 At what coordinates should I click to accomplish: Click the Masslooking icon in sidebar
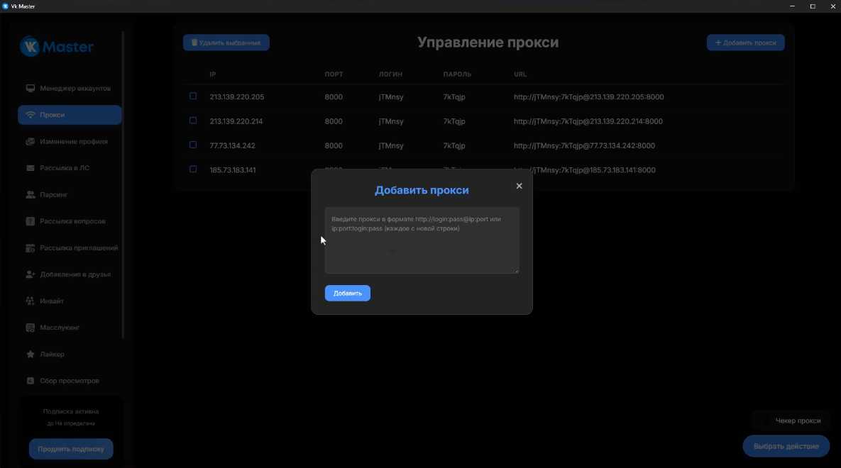tap(31, 328)
